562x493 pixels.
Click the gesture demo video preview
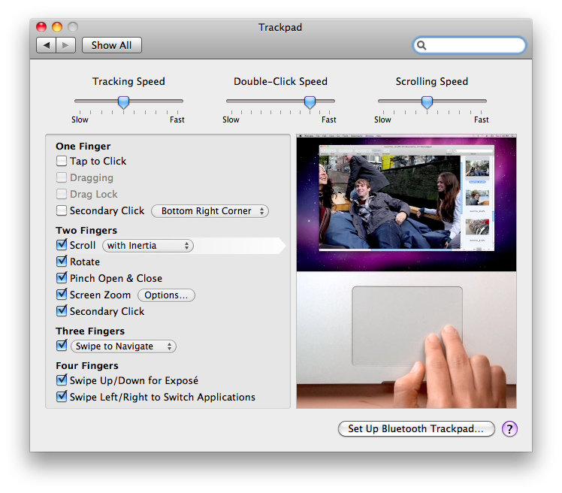click(406, 271)
